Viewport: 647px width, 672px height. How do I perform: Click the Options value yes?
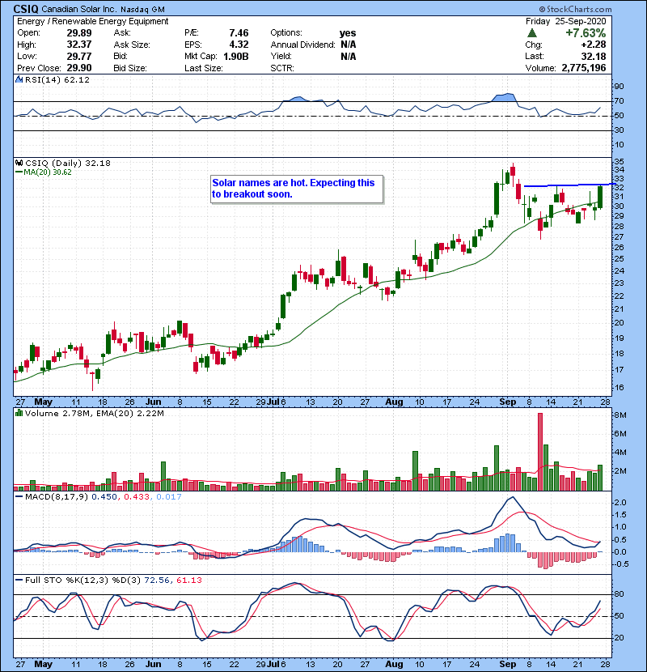coord(347,33)
